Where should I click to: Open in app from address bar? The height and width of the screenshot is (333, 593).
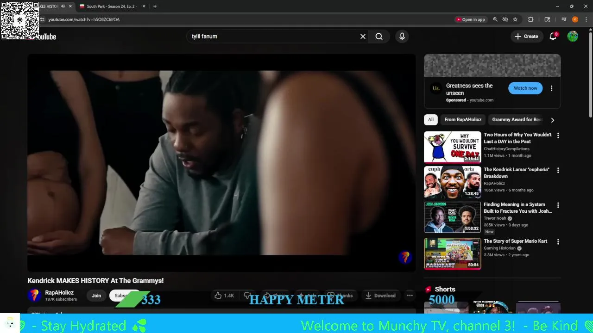471,19
